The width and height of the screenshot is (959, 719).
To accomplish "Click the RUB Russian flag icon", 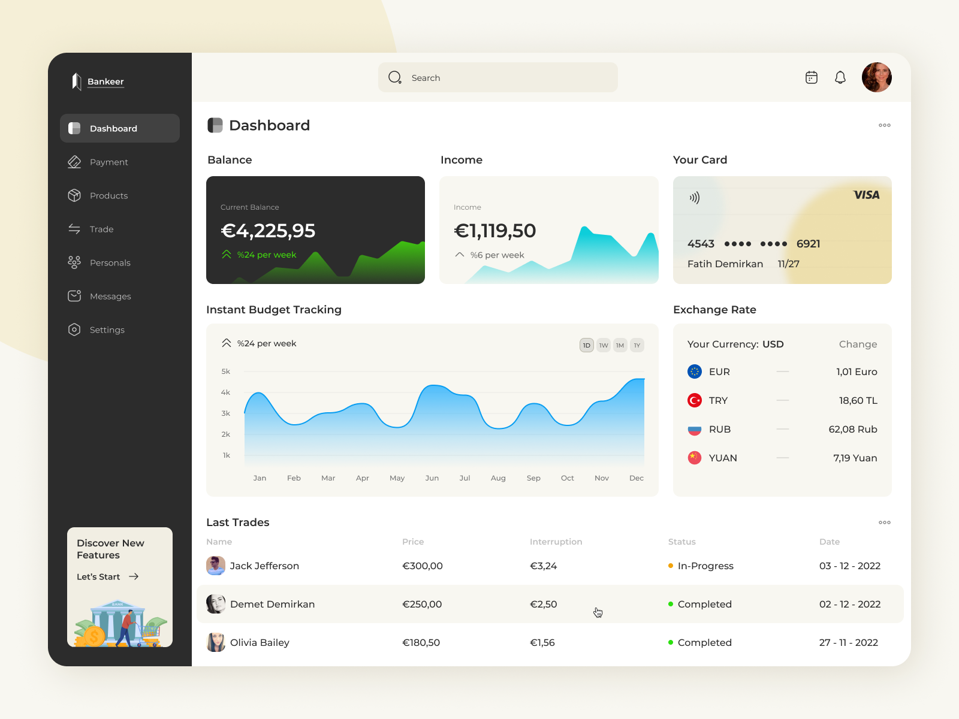I will (x=695, y=429).
